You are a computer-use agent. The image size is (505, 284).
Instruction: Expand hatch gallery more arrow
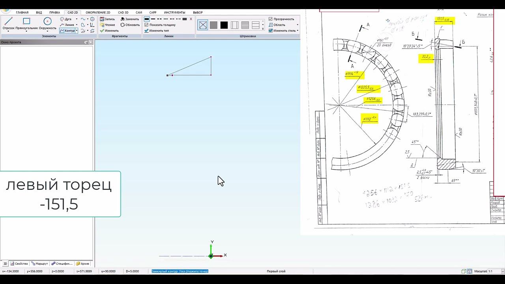(263, 29)
